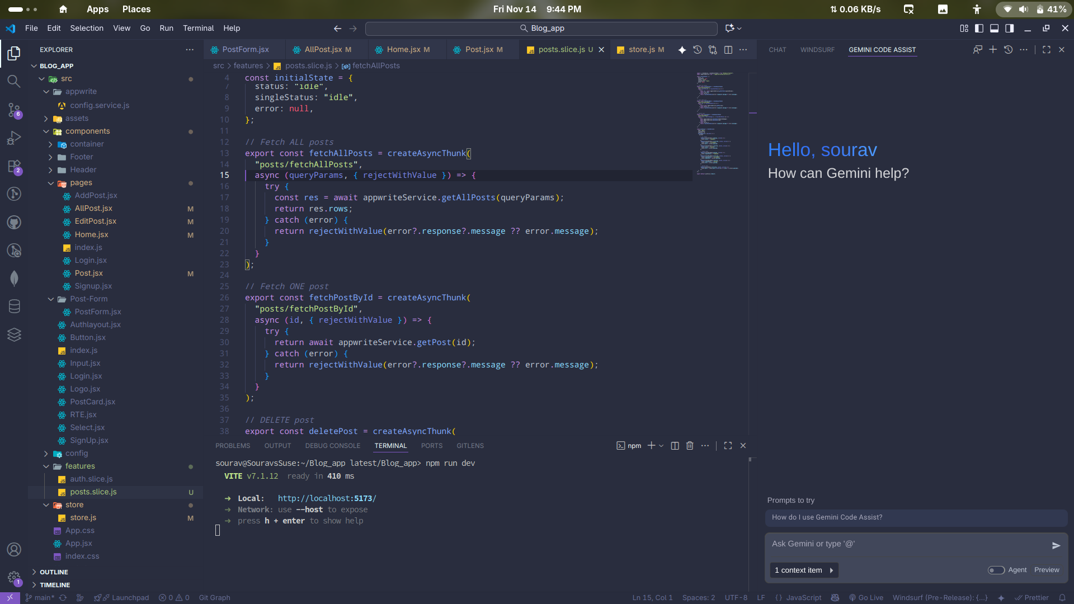Screen dimensions: 1074x604
Task: Open the Accounts icon in activity bar
Action: (x=14, y=549)
